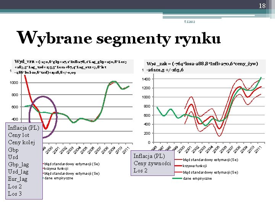The image size is (275, 206).
Task: Click "Los 2" in the right variable box
Action: tap(141, 171)
